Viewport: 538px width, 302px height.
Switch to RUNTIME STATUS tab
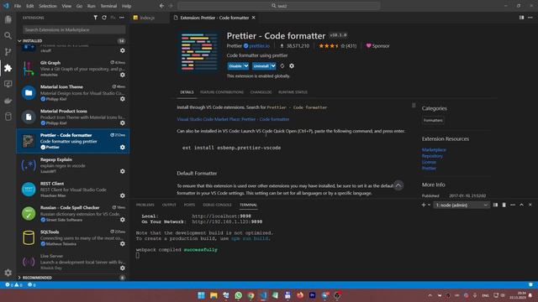coord(293,92)
